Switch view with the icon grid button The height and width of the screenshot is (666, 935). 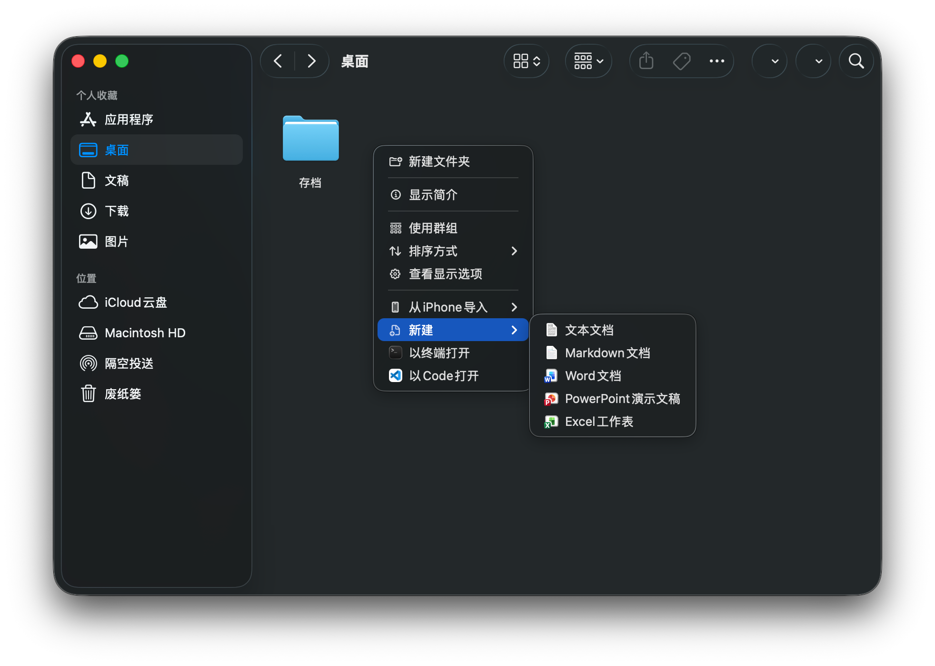pos(527,61)
